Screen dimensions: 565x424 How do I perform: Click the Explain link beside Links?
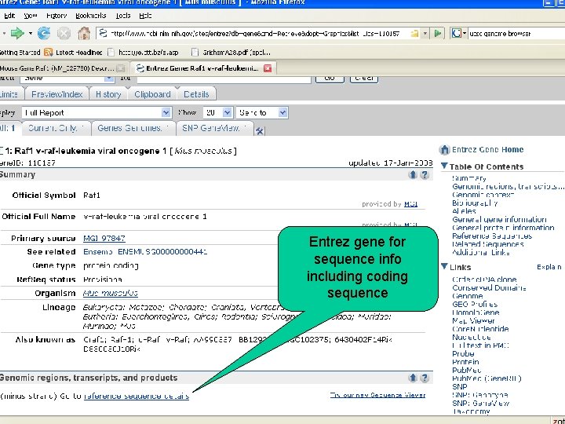(x=549, y=267)
